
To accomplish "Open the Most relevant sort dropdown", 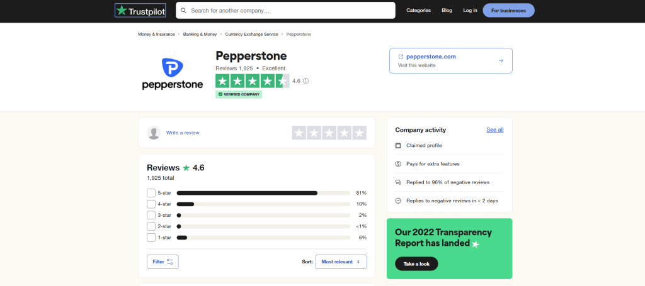I will 341,261.
